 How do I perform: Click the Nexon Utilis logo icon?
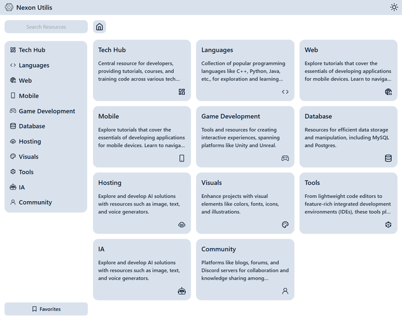(9, 8)
